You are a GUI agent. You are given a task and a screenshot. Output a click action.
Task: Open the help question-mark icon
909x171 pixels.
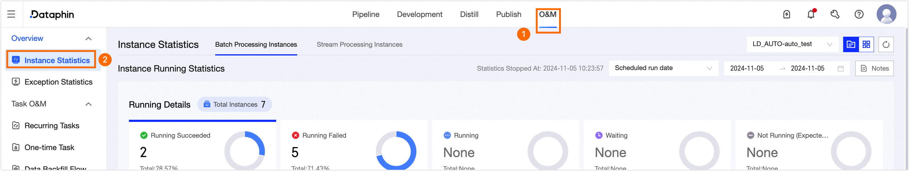pos(859,14)
